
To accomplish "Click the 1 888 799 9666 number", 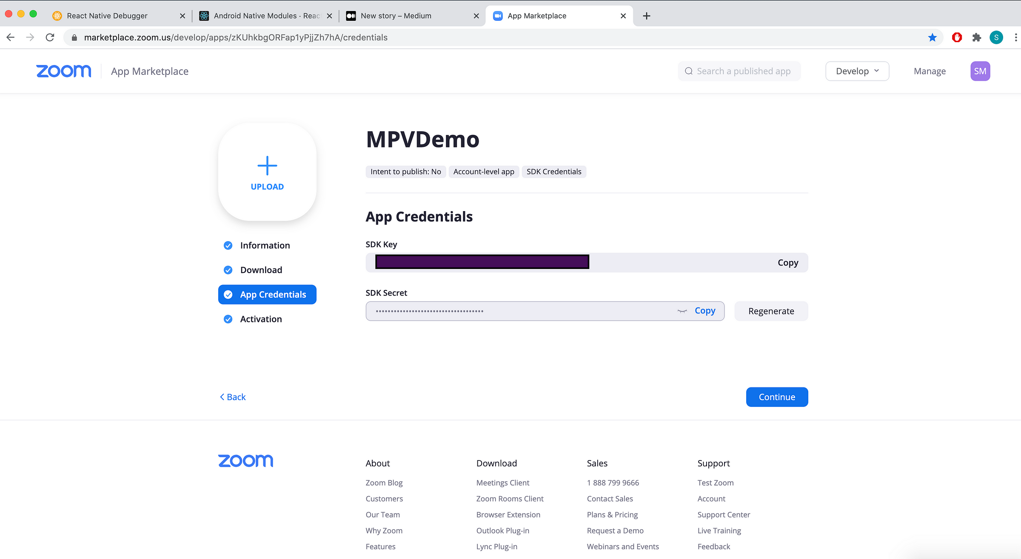I will click(613, 483).
